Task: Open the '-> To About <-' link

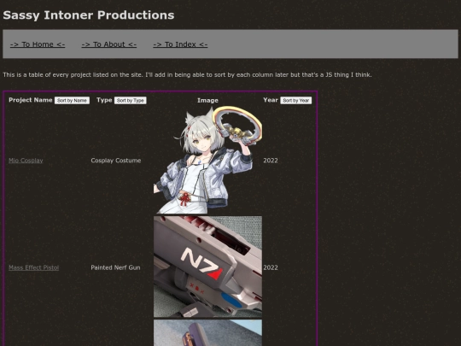Action: pos(109,44)
